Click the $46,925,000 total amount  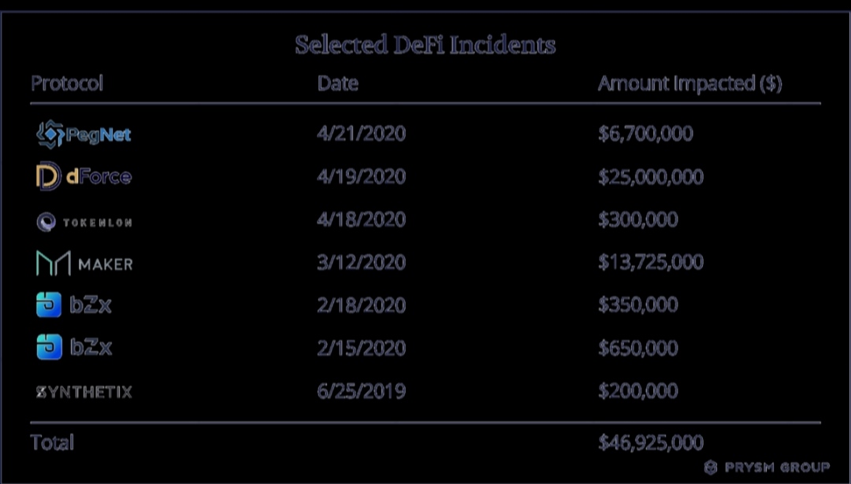[651, 442]
